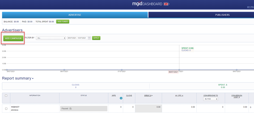Click campaign ID 11081577
This screenshot has width=254, height=121.
pyautogui.click(x=15, y=107)
